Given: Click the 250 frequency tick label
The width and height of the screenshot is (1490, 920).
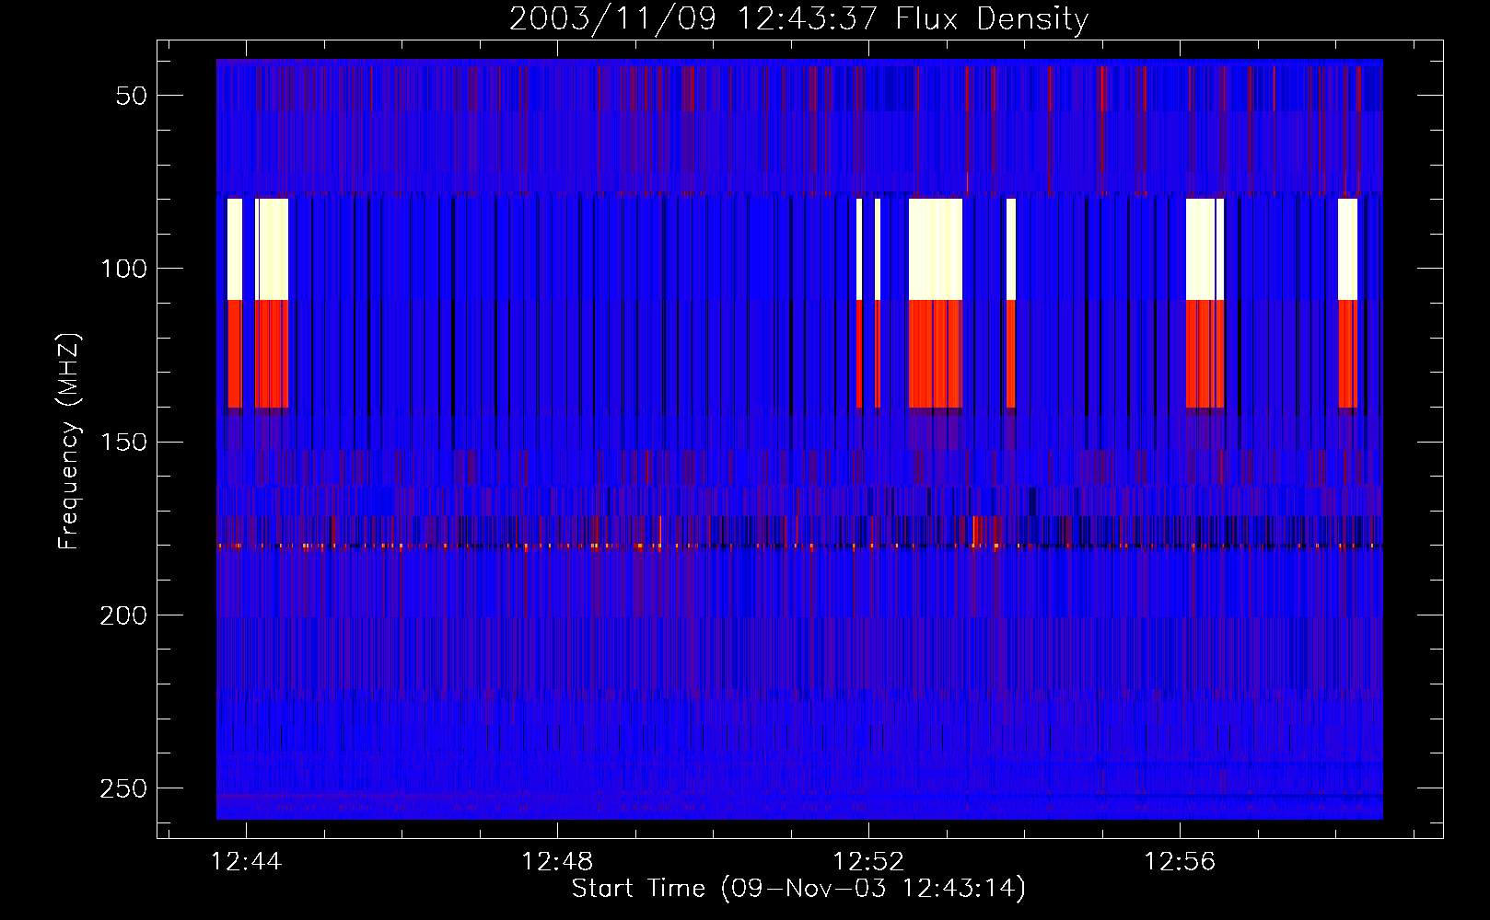Looking at the screenshot, I should pyautogui.click(x=123, y=788).
